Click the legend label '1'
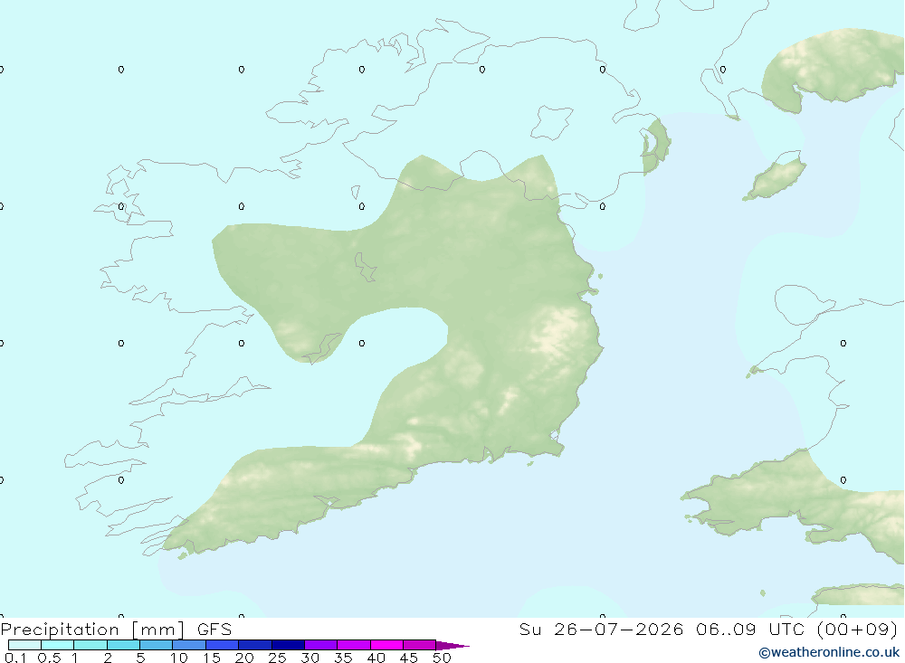The width and height of the screenshot is (905, 663). (75, 658)
